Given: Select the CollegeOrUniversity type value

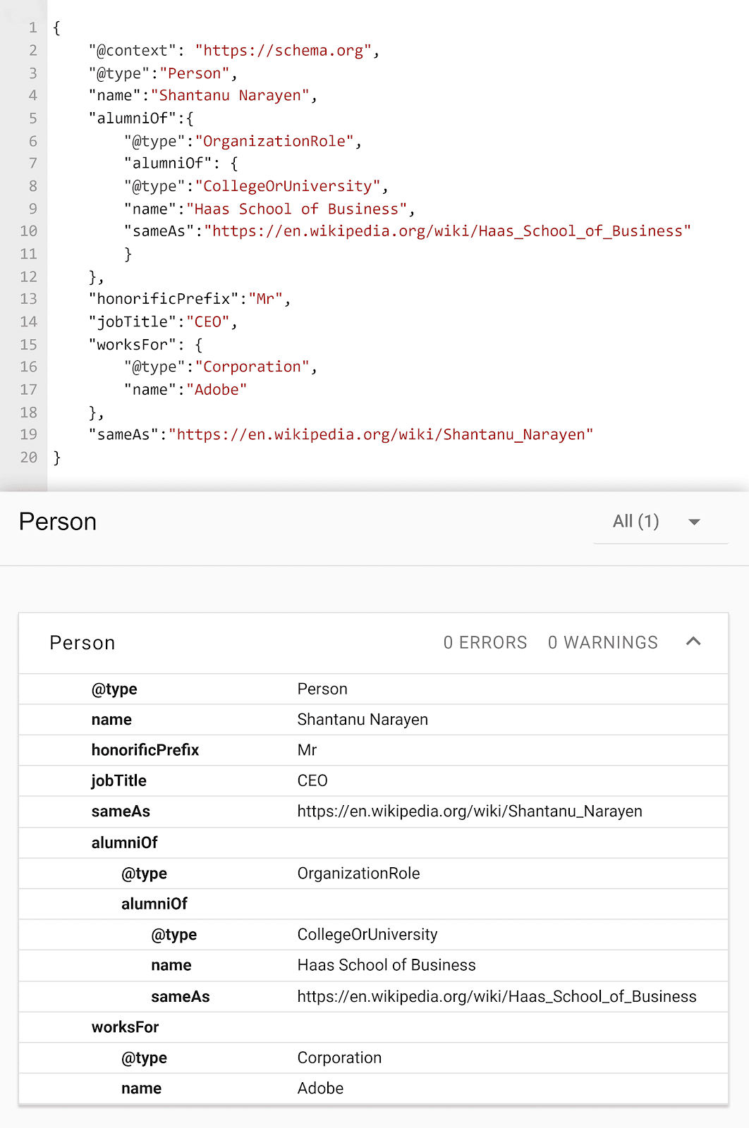Looking at the screenshot, I should pyautogui.click(x=367, y=934).
